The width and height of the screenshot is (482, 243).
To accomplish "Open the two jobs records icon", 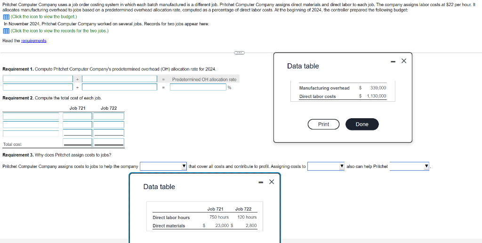I will (6, 31).
